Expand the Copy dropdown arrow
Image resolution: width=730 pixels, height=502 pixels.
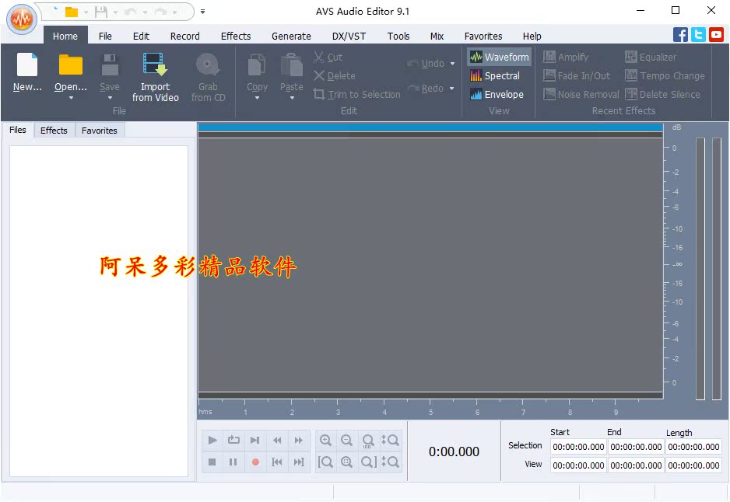point(257,98)
